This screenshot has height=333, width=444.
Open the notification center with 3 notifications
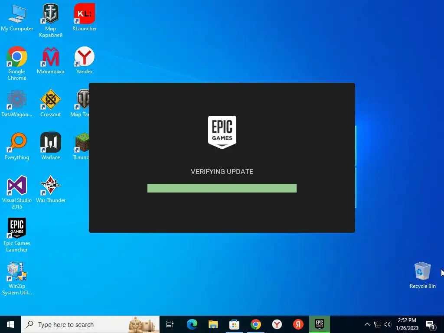(430, 324)
